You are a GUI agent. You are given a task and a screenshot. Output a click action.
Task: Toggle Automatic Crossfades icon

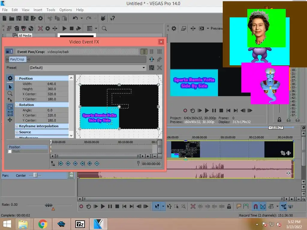tap(263, 206)
